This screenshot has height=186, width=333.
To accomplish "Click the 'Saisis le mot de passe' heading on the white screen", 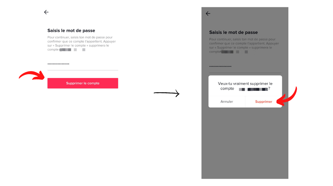I will coord(71,31).
